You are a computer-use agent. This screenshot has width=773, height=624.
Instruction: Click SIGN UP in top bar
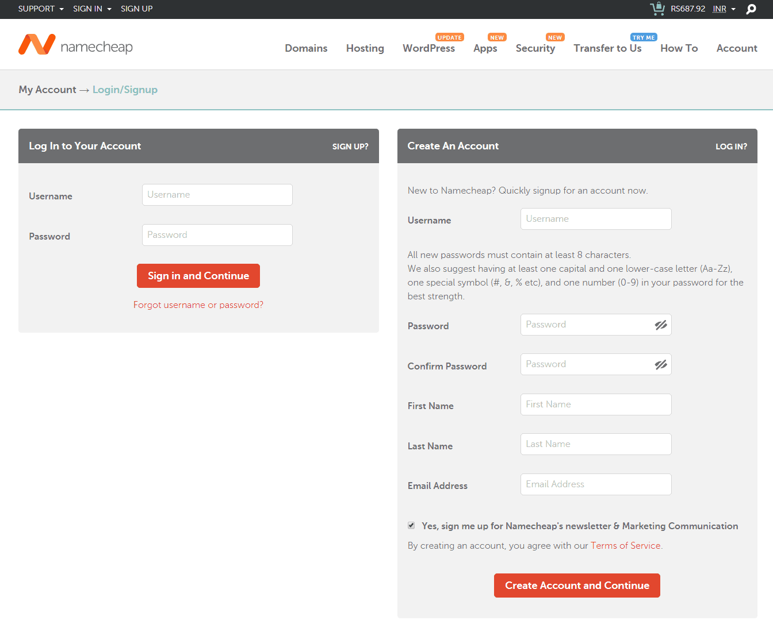point(137,9)
